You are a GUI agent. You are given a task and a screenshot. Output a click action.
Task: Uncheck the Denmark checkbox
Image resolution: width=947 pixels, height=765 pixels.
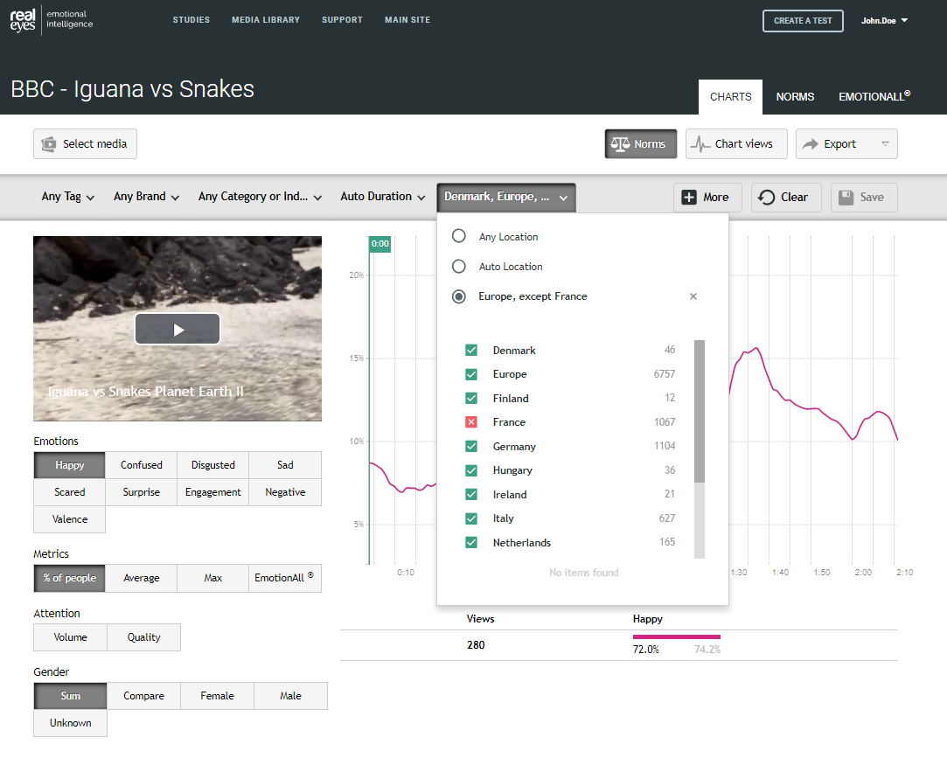[x=471, y=351]
